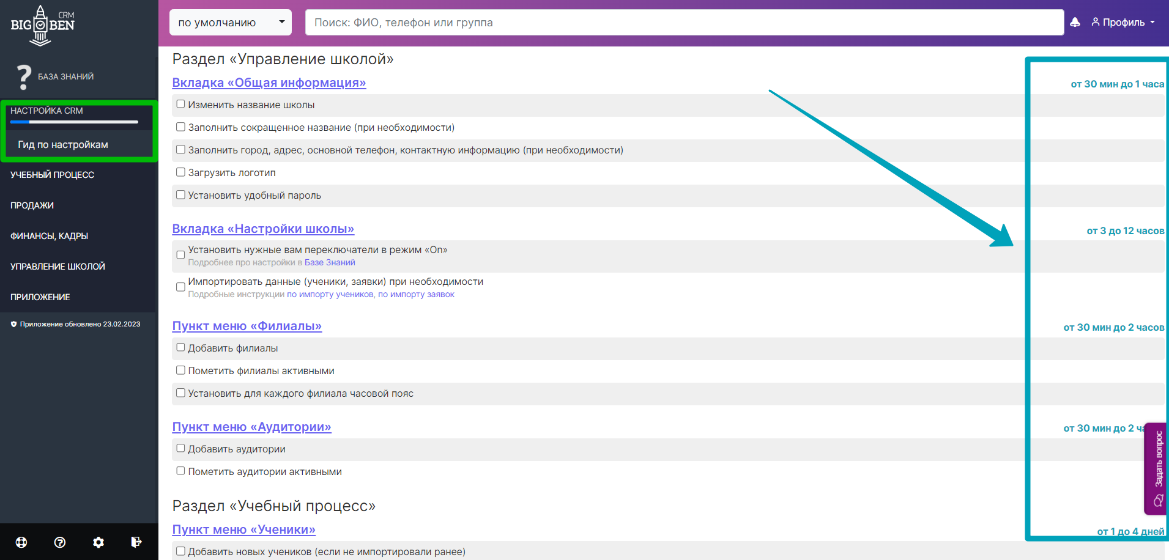Click the logout door icon
Screen dimensions: 1169x560
(136, 542)
